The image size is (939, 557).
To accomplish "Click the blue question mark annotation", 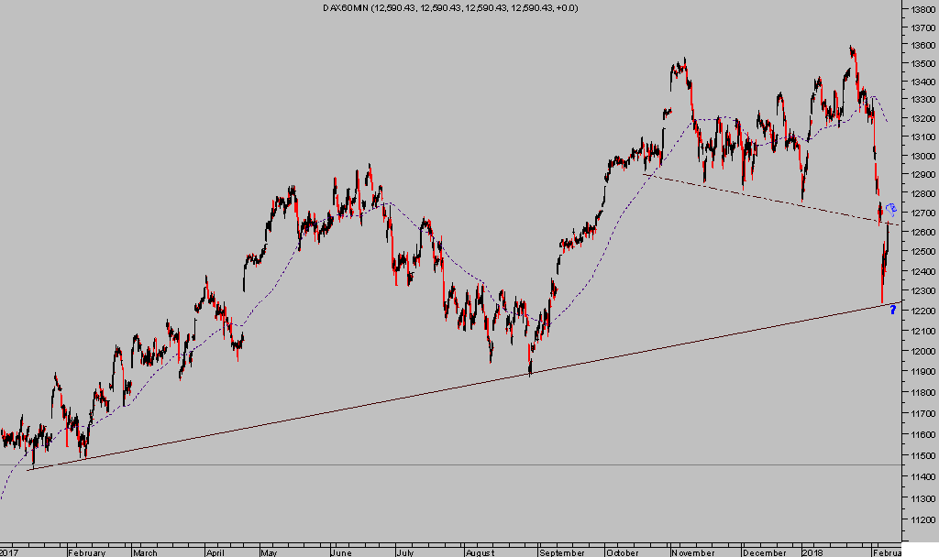I will point(893,311).
